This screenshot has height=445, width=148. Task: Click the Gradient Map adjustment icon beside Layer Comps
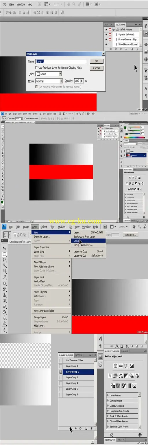(x=129, y=386)
